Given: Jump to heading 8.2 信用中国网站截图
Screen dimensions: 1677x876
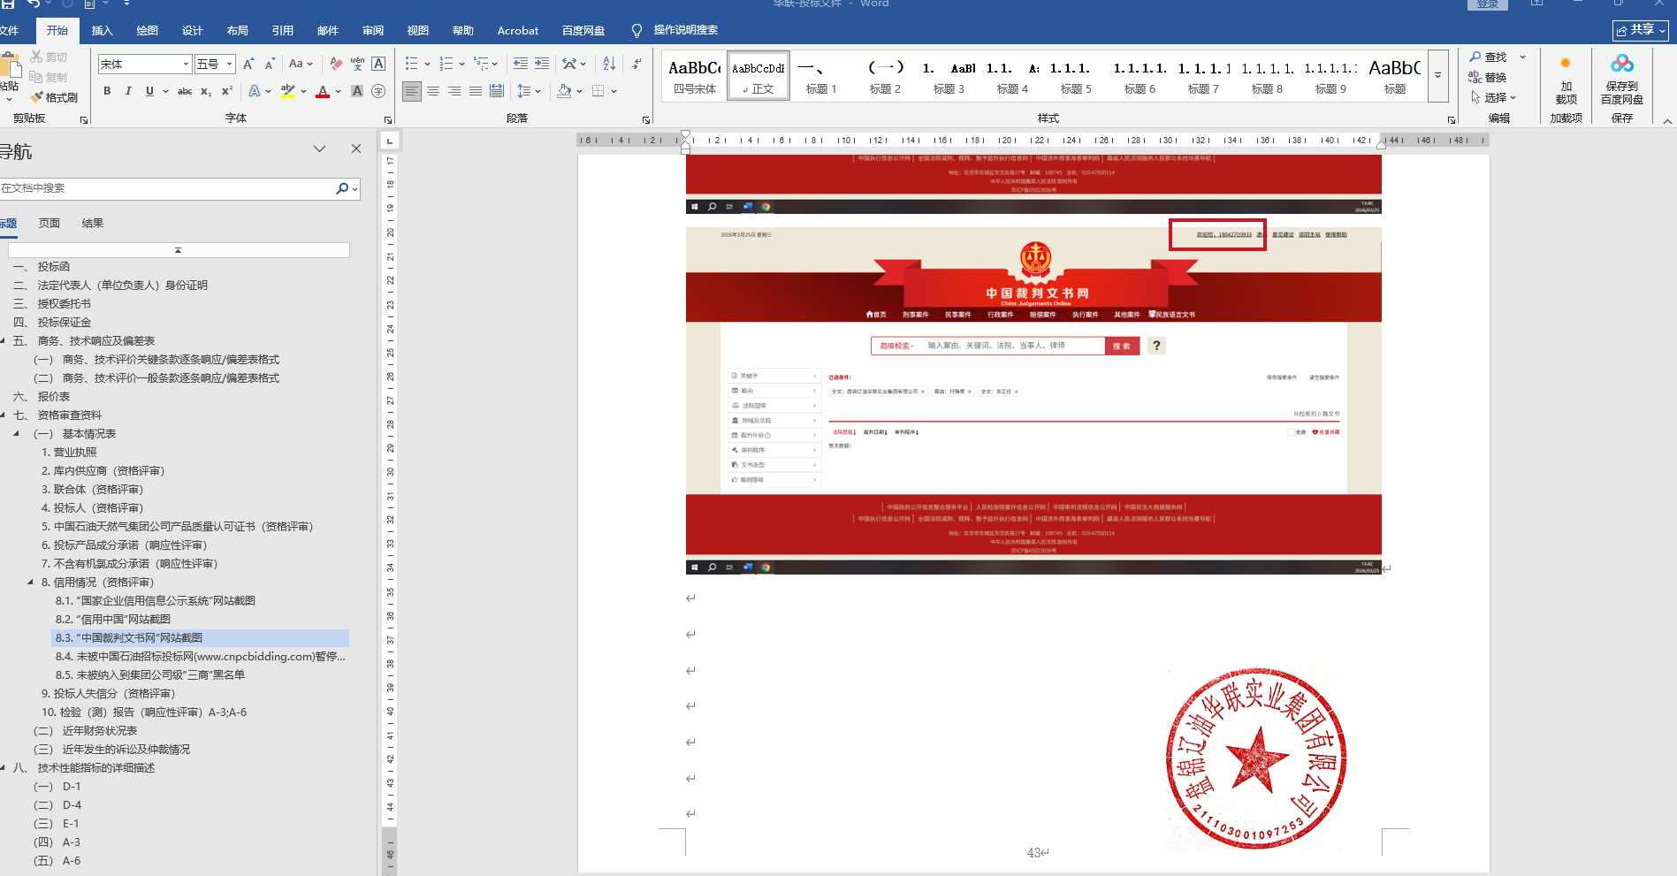Looking at the screenshot, I should click(x=113, y=620).
